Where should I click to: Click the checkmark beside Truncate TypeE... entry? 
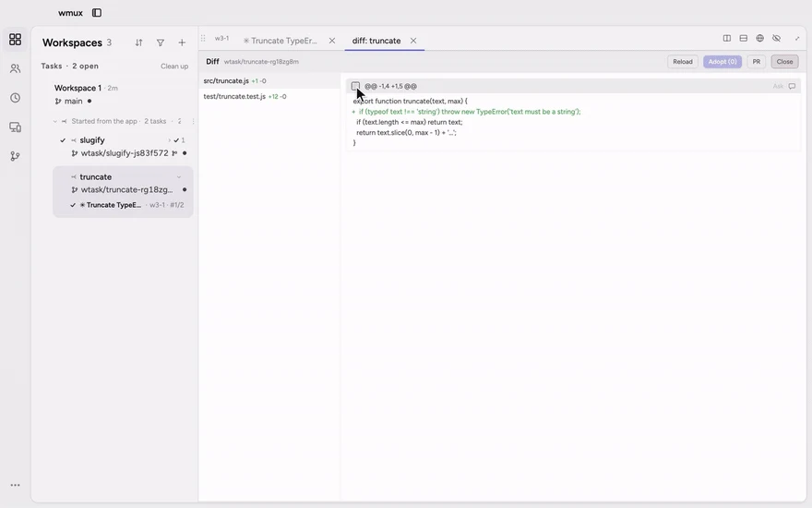click(73, 205)
